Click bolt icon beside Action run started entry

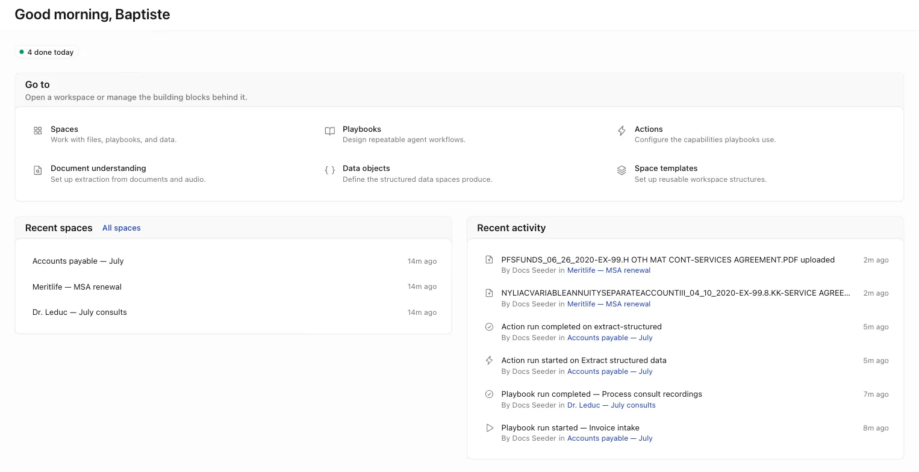click(x=489, y=361)
